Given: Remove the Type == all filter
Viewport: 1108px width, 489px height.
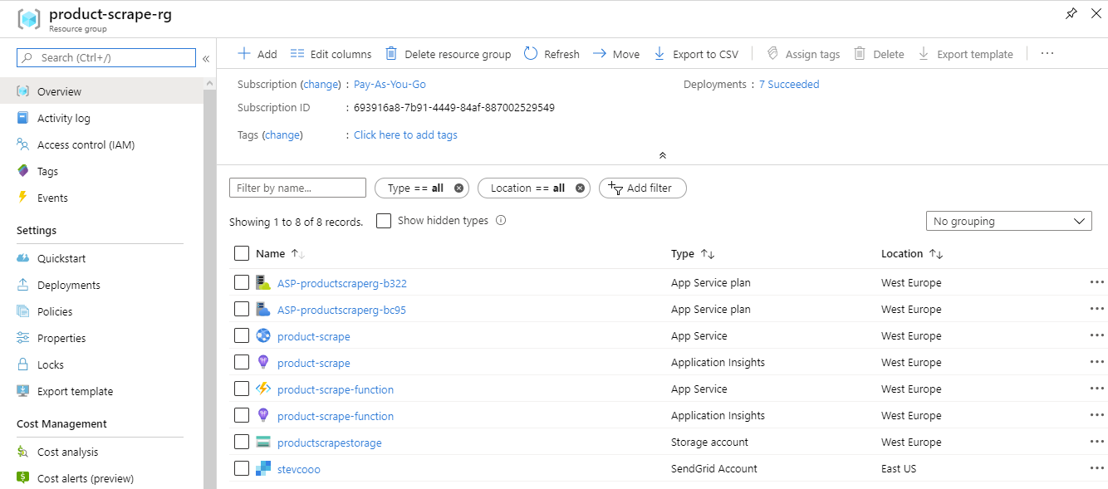Looking at the screenshot, I should pos(458,188).
